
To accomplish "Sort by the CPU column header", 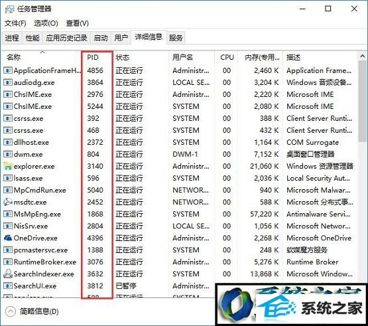I will [226, 57].
